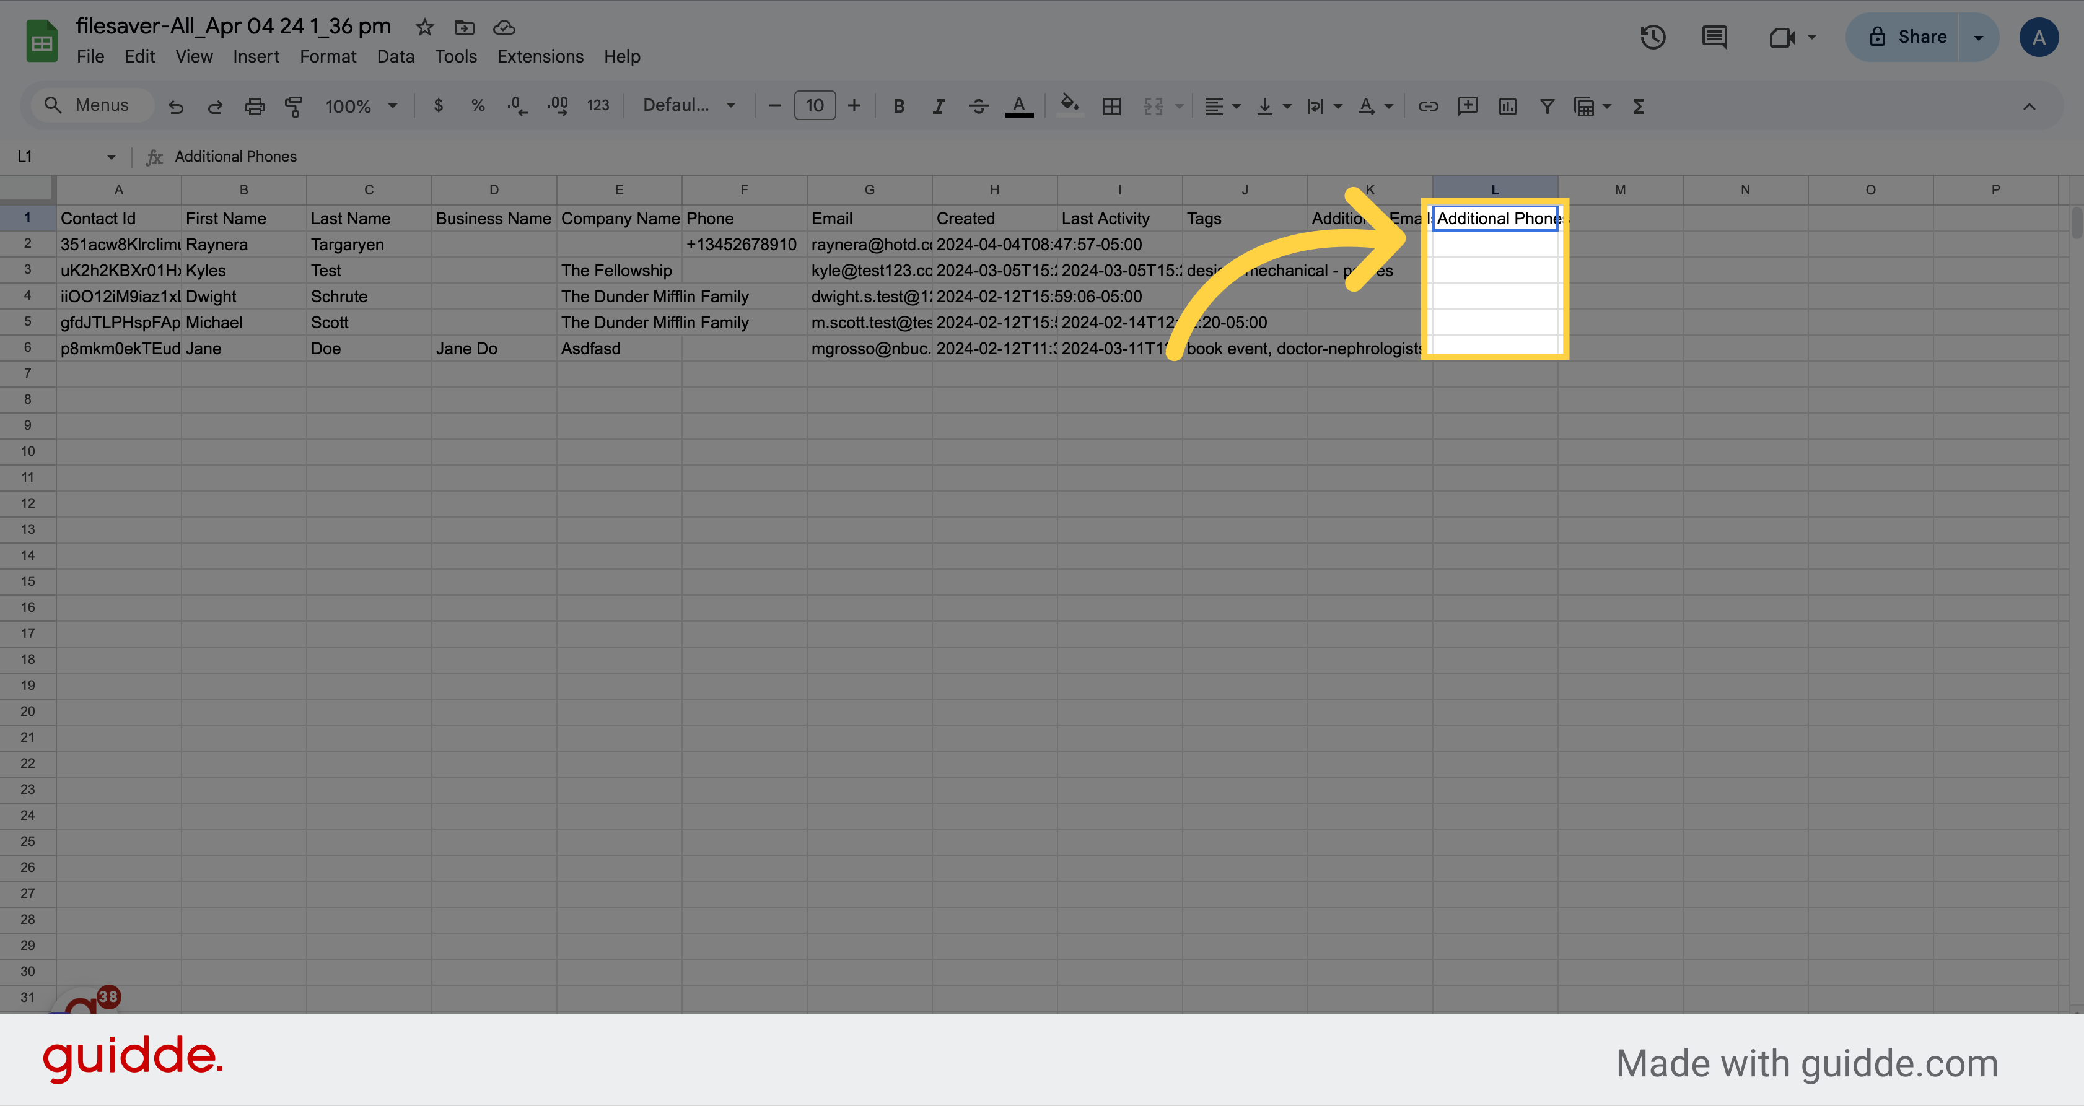This screenshot has height=1106, width=2084.
Task: Select cell with phone +13452678910
Action: 743,244
